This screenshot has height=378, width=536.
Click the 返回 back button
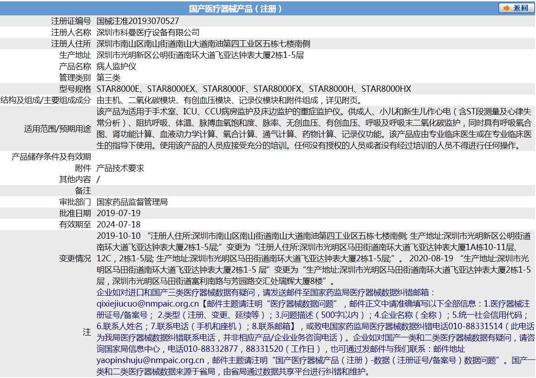click(516, 8)
